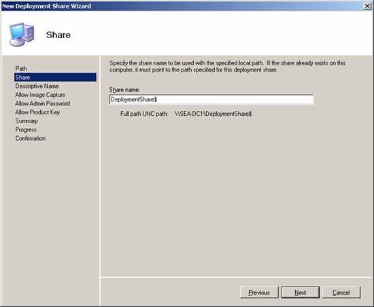Close the New Deployment Share Wizard window
Image resolution: width=374 pixels, height=307 pixels.
(367, 6)
